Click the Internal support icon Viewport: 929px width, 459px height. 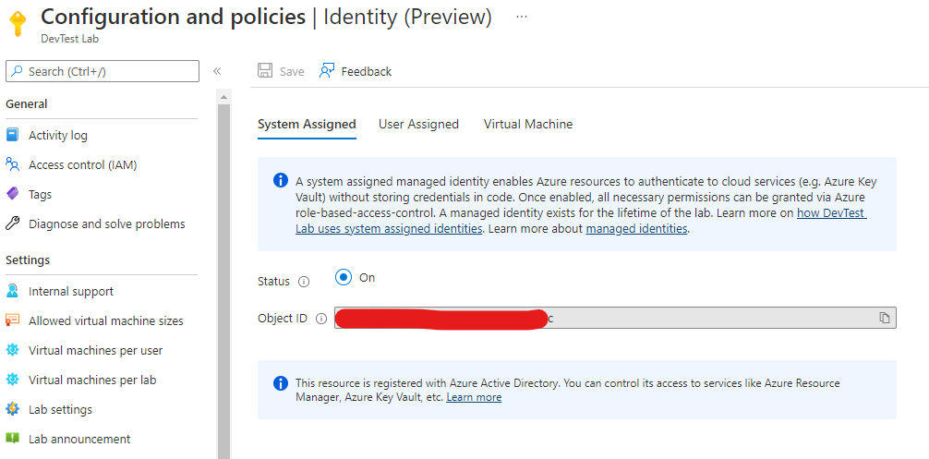tap(12, 291)
